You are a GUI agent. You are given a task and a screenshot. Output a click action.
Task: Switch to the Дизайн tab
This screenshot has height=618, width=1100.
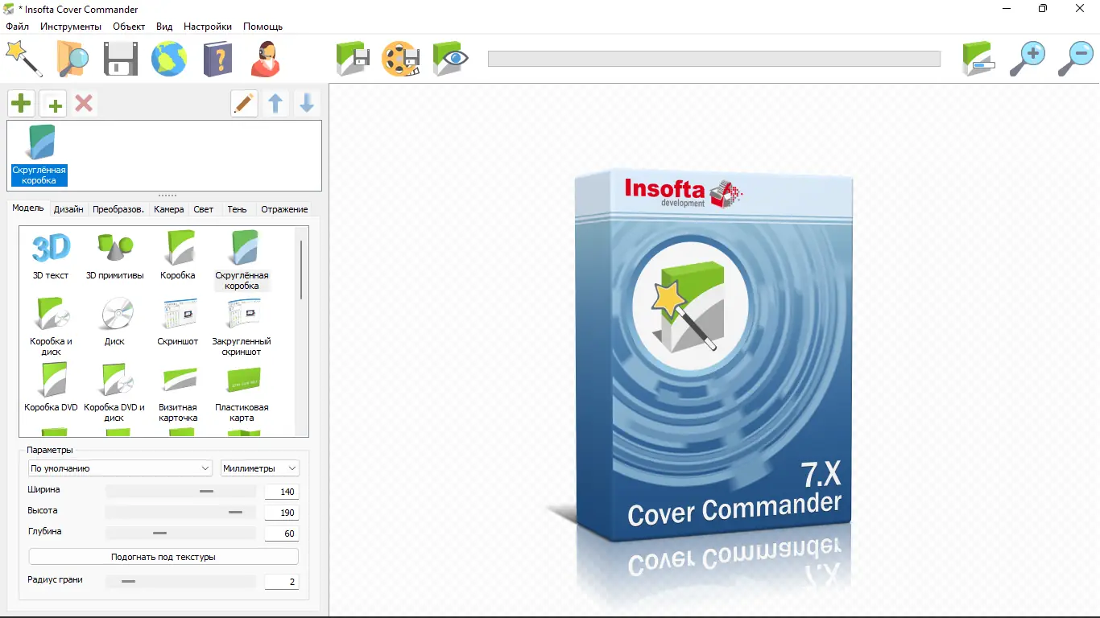tap(68, 209)
